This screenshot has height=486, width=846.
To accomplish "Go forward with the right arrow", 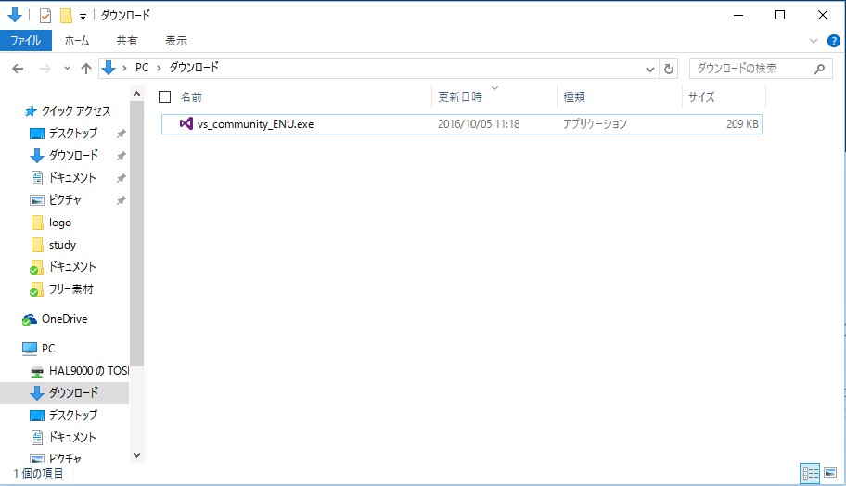I will click(45, 69).
